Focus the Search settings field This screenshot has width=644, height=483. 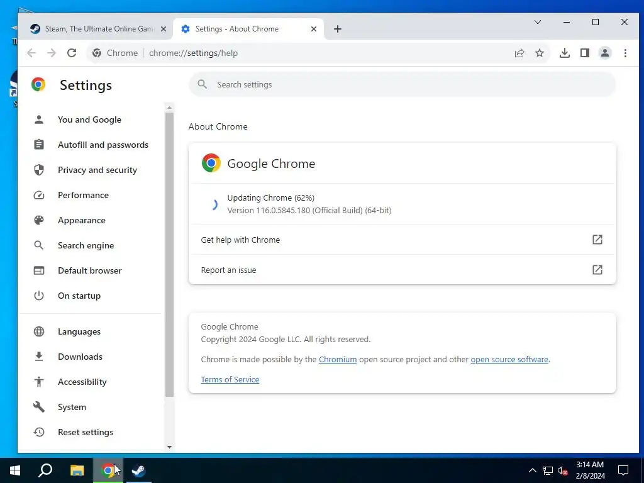click(x=402, y=85)
